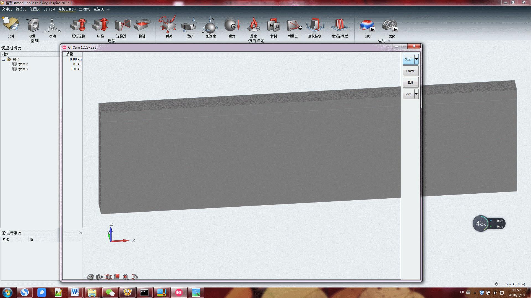The image size is (531, 298).
Task: Switch to the 运动(M) ribbon tab
Action: pyautogui.click(x=85, y=9)
